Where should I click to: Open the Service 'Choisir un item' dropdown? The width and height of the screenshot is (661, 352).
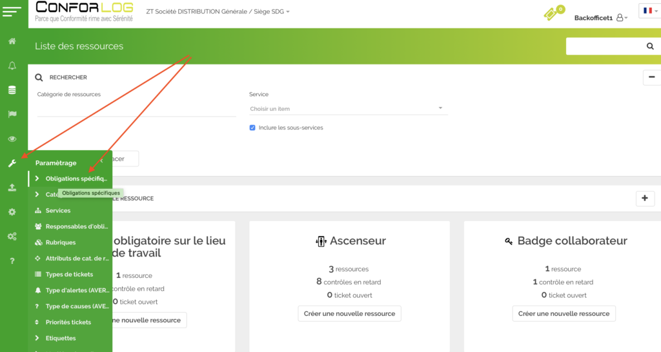348,108
